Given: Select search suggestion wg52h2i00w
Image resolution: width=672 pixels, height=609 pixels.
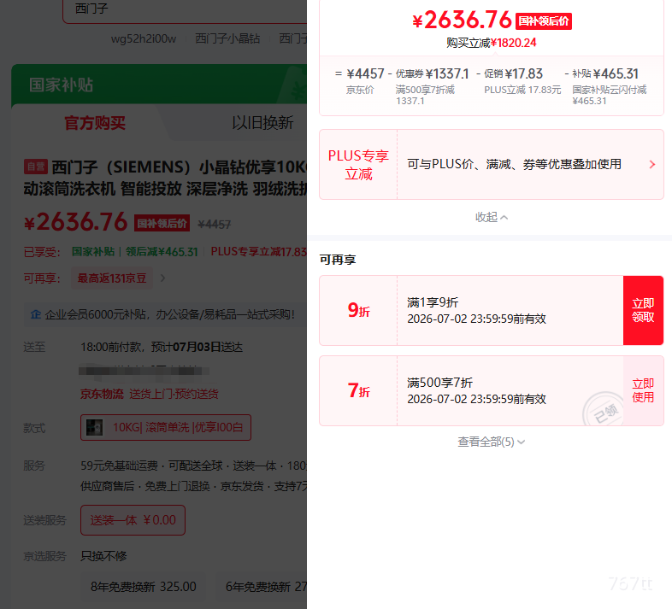Looking at the screenshot, I should point(144,39).
